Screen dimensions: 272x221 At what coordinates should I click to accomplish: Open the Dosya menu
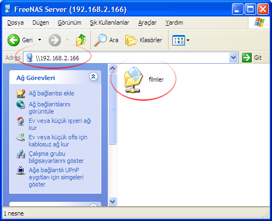click(x=15, y=22)
